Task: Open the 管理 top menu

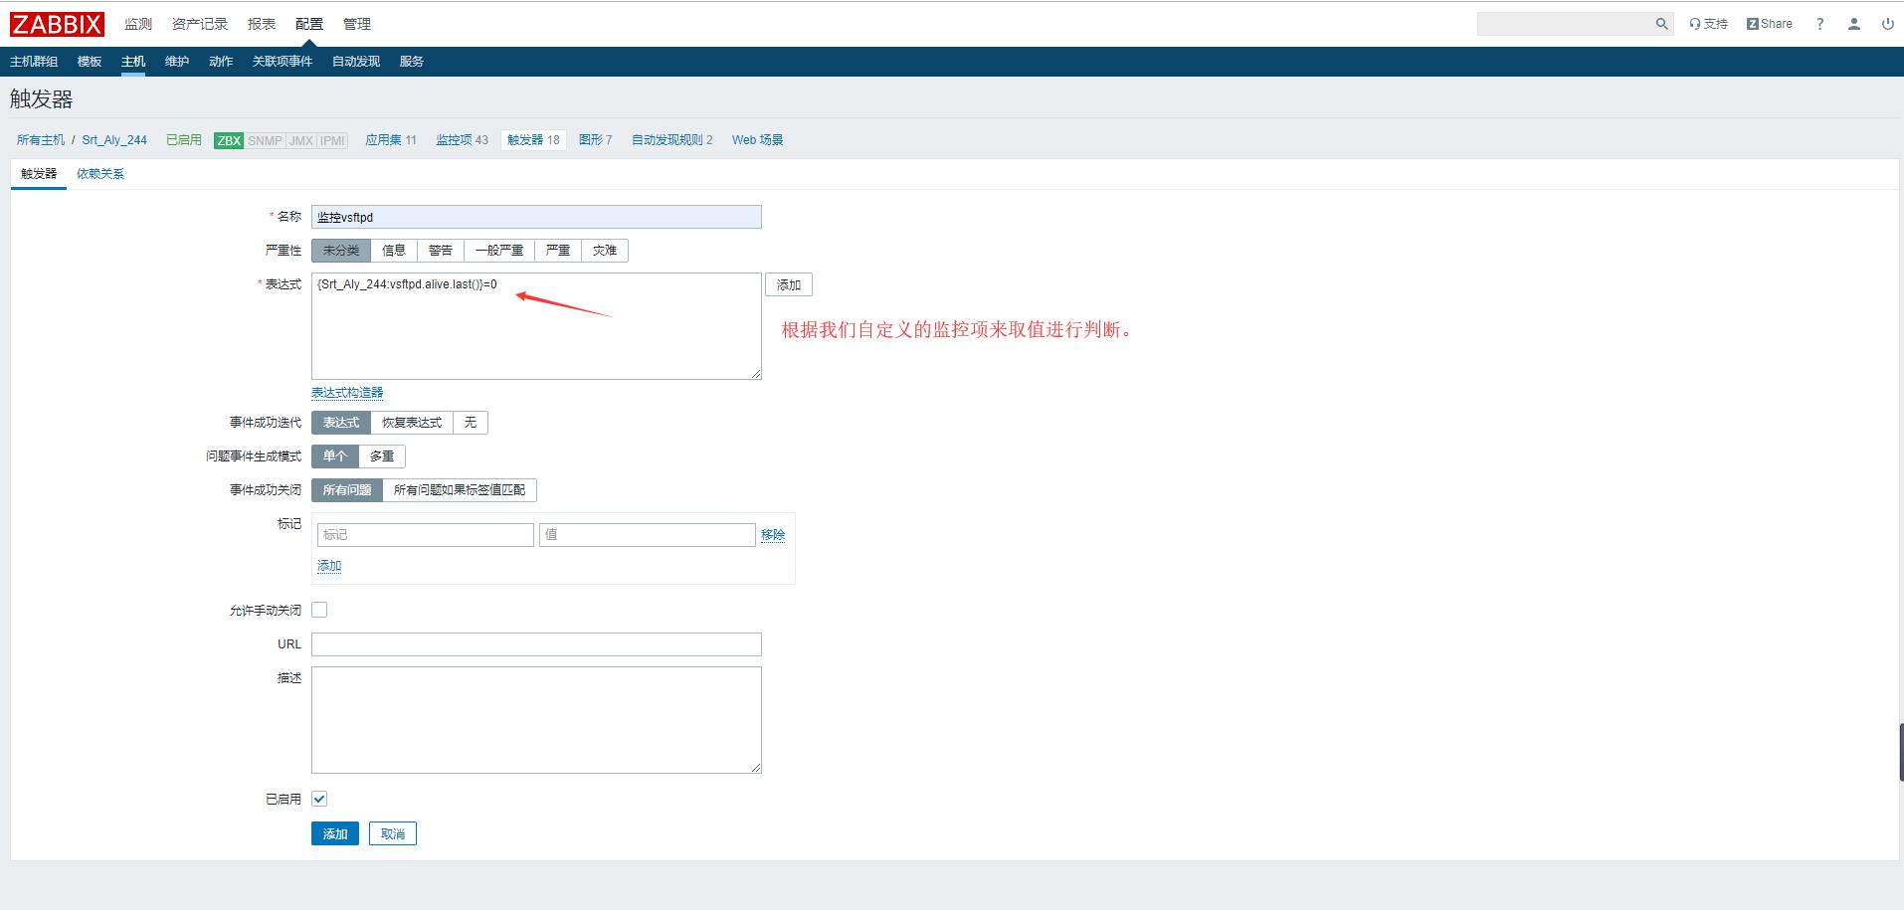Action: 357,24
